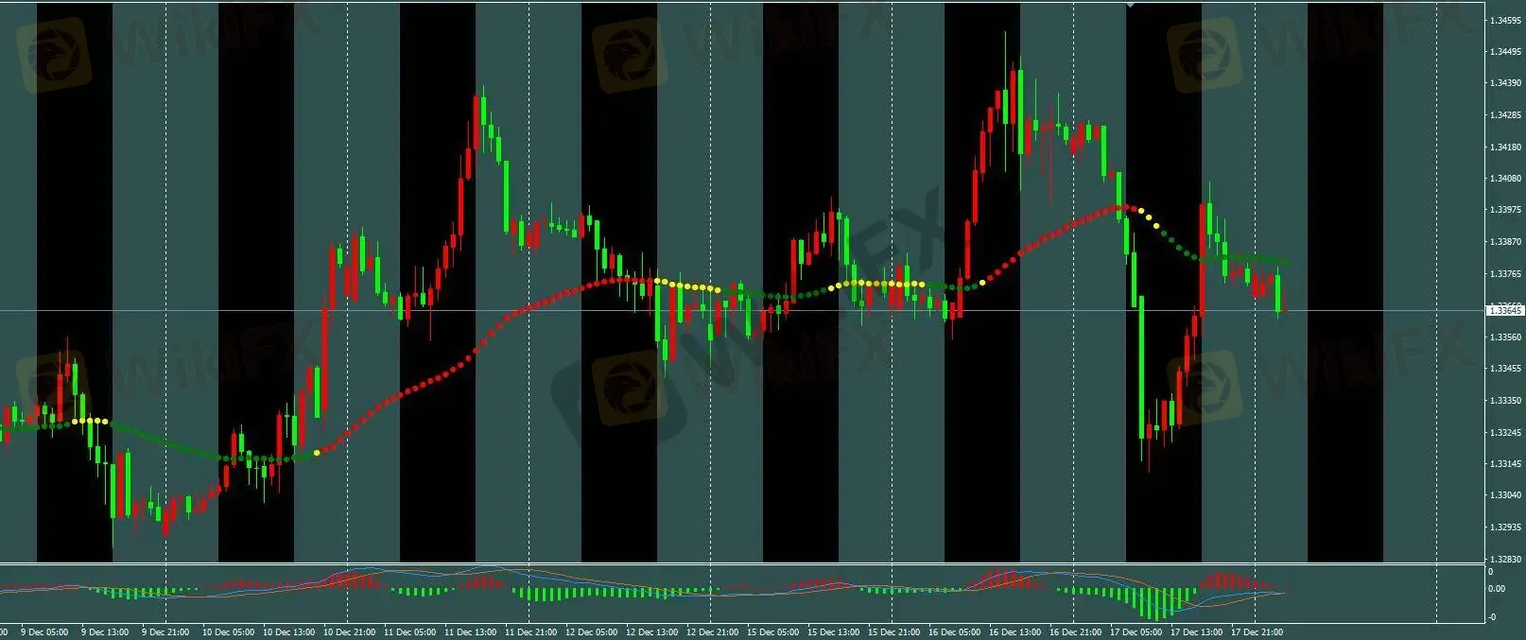Click the 1.34080 price scale label

point(1503,179)
